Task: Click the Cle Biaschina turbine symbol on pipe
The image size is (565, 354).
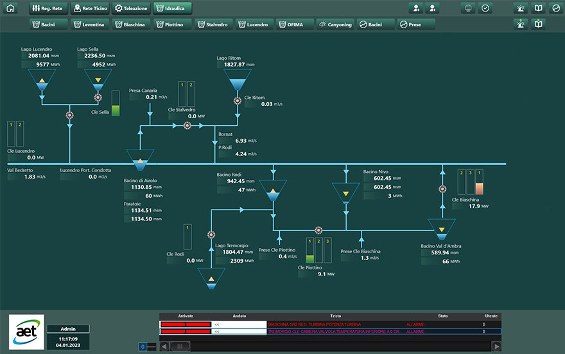Action: point(442,189)
